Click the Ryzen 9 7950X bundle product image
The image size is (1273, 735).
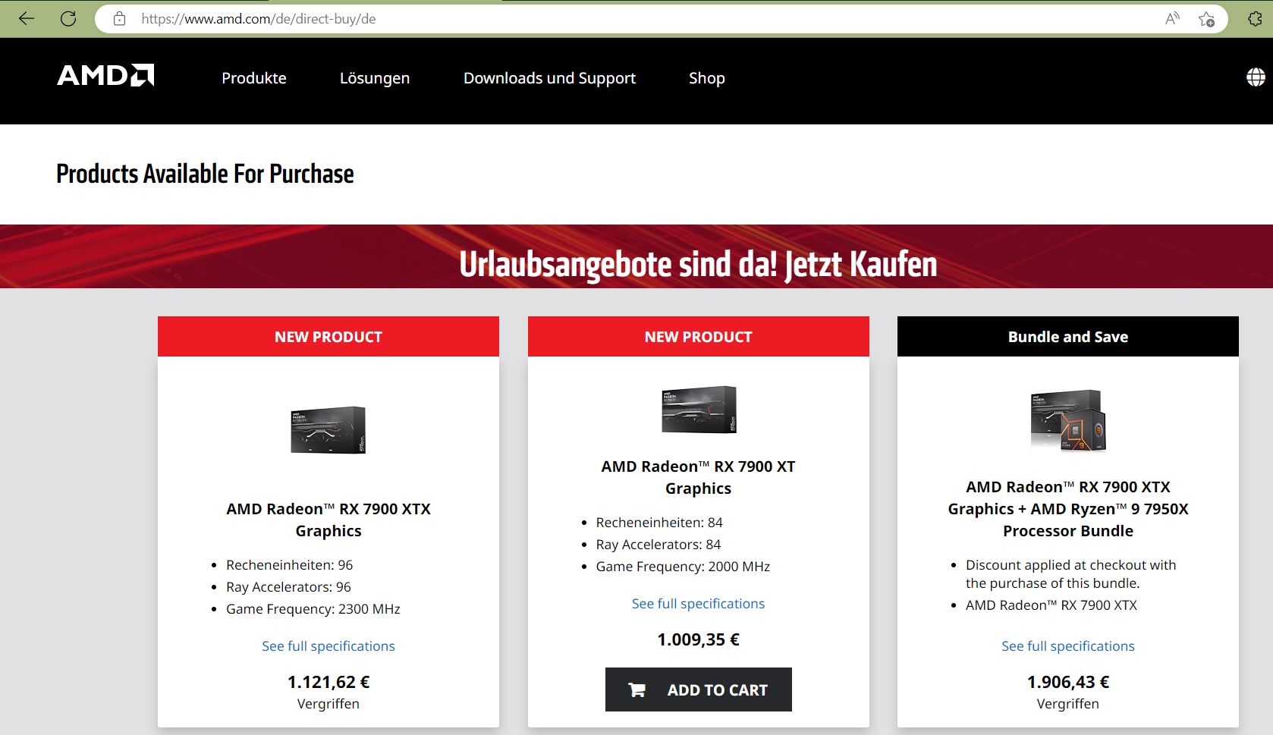1067,422
